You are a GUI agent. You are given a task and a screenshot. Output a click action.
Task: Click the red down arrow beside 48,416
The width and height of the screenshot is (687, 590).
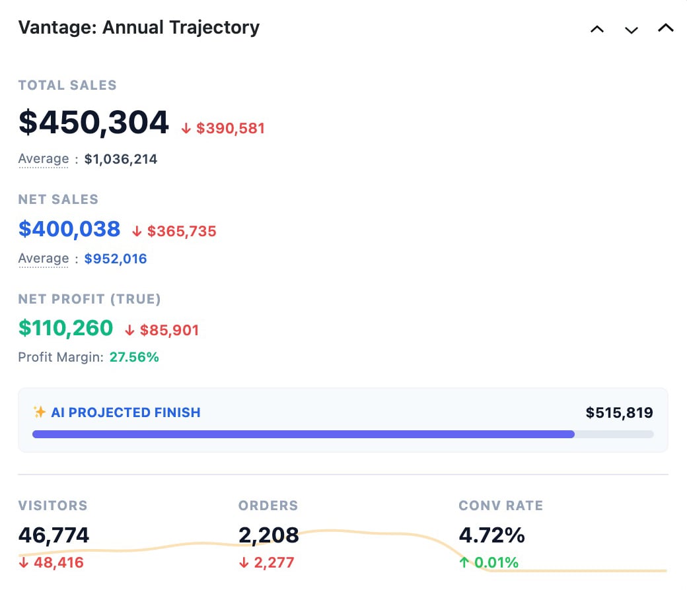(x=24, y=562)
